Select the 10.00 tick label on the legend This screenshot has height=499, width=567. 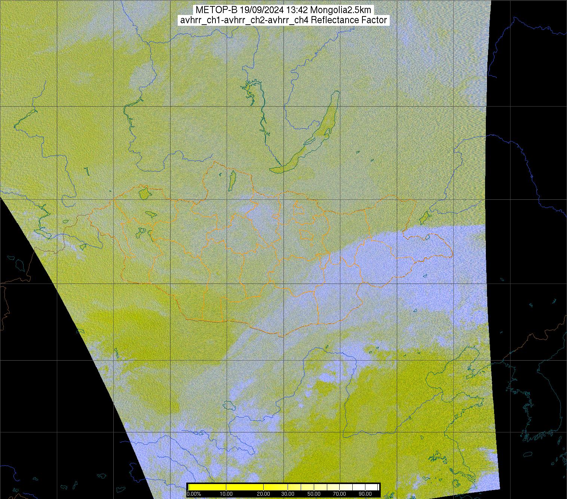point(226,494)
